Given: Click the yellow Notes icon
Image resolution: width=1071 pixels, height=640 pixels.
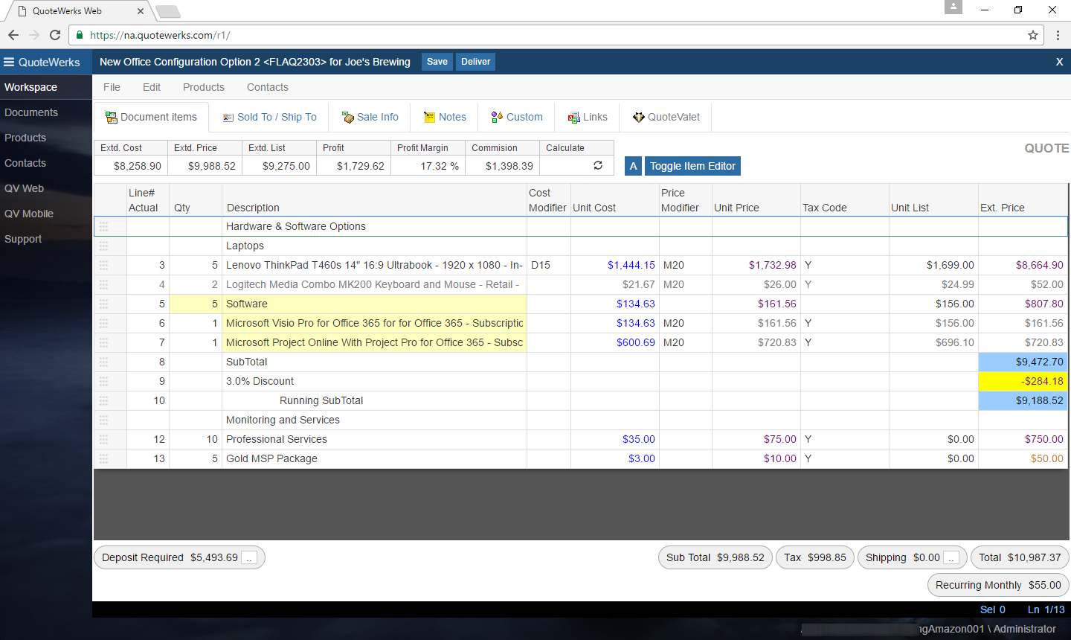Looking at the screenshot, I should click(429, 117).
